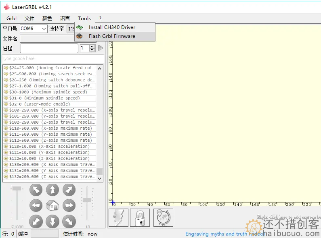Screen dimensions: 321x238
Task: Open the Grbl menu
Action: coord(11,19)
